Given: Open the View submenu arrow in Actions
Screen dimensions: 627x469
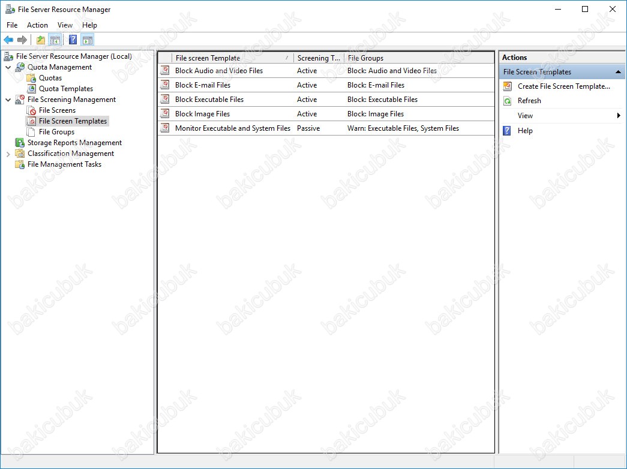Looking at the screenshot, I should pyautogui.click(x=619, y=116).
